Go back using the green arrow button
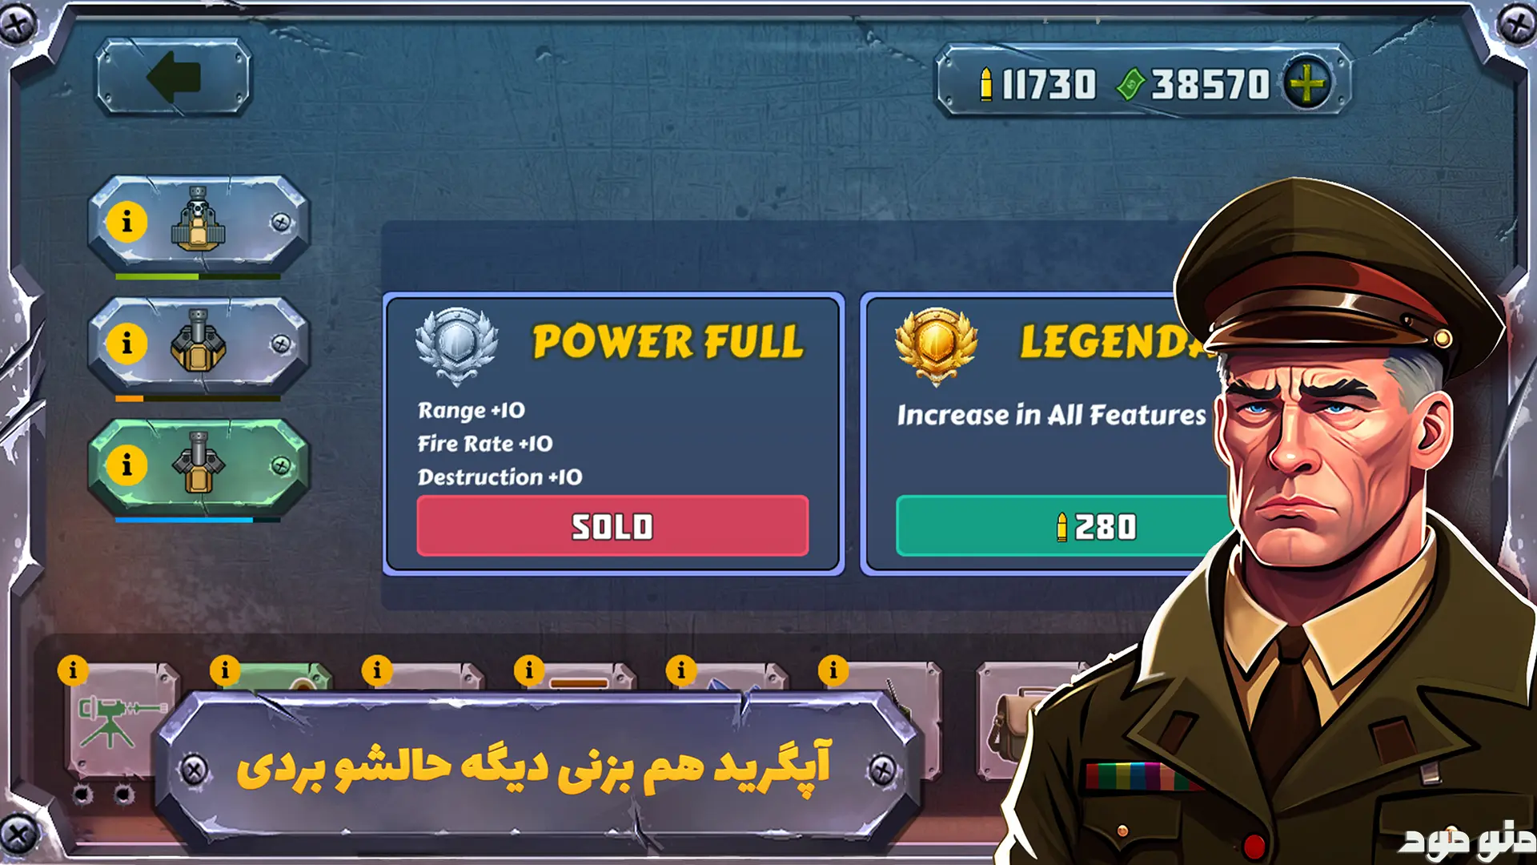The width and height of the screenshot is (1537, 865). [x=174, y=77]
